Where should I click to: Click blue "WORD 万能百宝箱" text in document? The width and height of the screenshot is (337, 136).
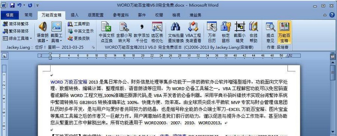pyautogui.click(x=69, y=82)
